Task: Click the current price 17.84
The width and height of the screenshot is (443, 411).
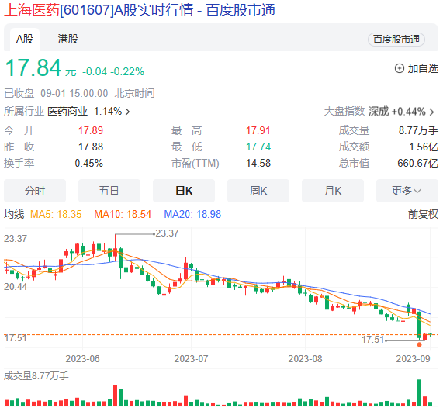Action: 33,67
